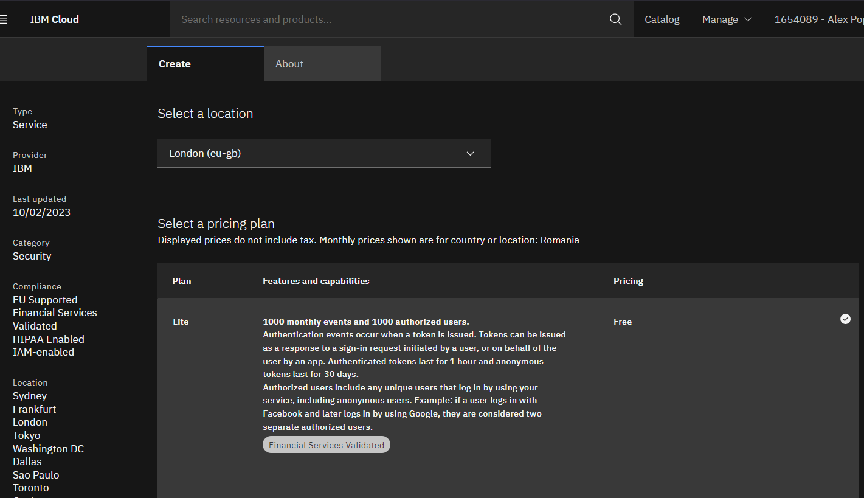Screen dimensions: 864x498
Task: Open the hamburger navigation menu
Action: point(3,19)
